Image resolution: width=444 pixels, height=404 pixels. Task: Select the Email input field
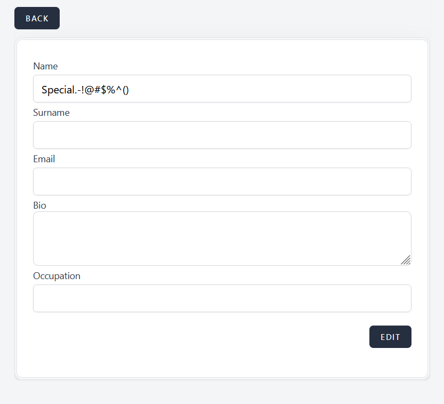pyautogui.click(x=222, y=181)
